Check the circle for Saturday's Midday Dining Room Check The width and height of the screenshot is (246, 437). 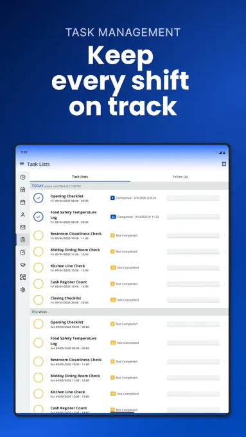pos(39,378)
